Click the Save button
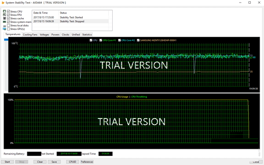This screenshot has height=165, width=264. coord(54,162)
